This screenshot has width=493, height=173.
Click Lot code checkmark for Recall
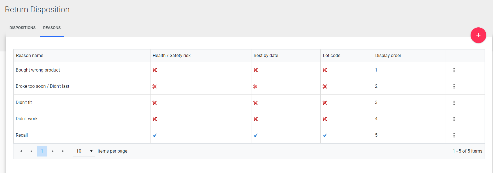point(325,135)
